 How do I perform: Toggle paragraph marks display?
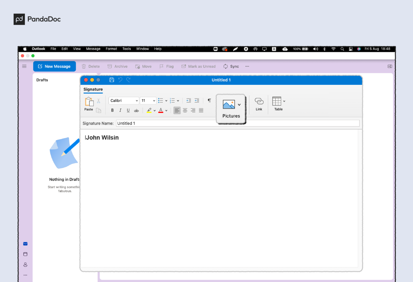pyautogui.click(x=209, y=101)
